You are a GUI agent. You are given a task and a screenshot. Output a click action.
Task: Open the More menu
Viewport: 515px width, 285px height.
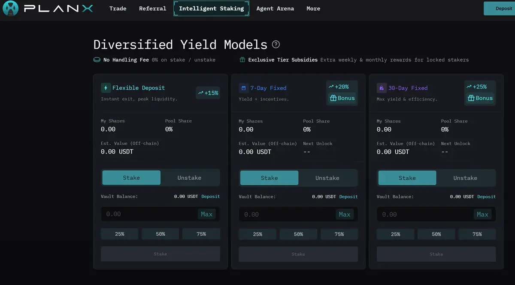pos(313,9)
